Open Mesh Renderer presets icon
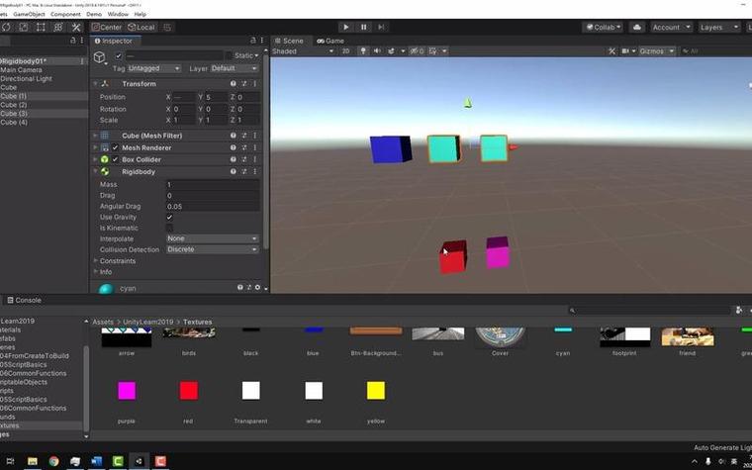Screen dimensions: 752x470 click(244, 147)
